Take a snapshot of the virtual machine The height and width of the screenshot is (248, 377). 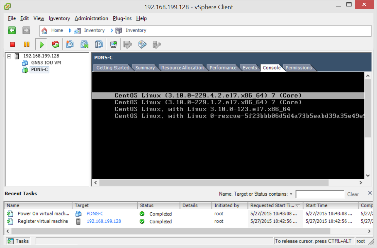(x=70, y=45)
